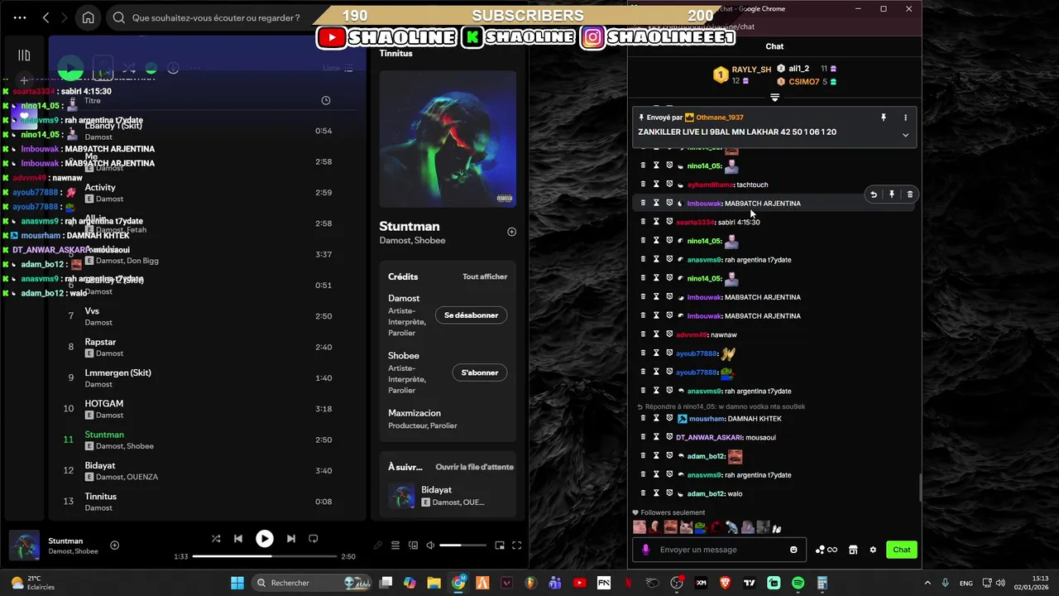This screenshot has height=596, width=1059.
Task: Add Stuntman to liked songs in player bar
Action: tap(115, 545)
